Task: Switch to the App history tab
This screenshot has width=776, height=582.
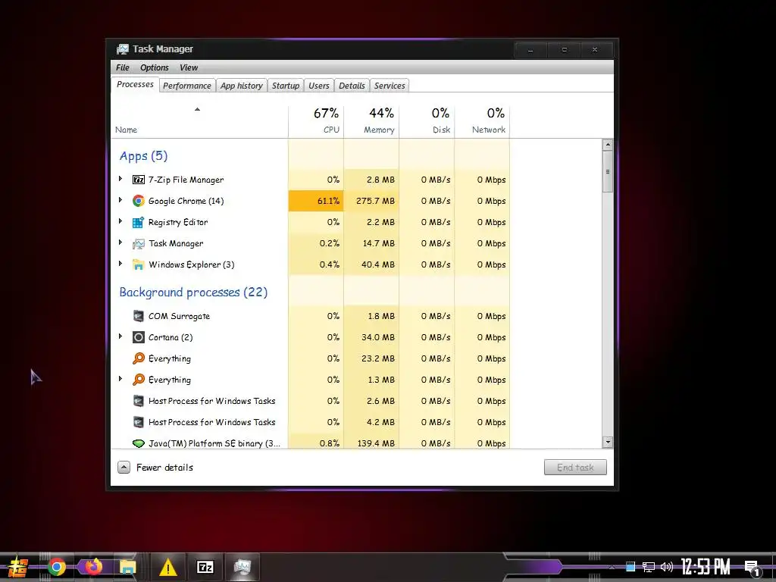Action: tap(242, 86)
